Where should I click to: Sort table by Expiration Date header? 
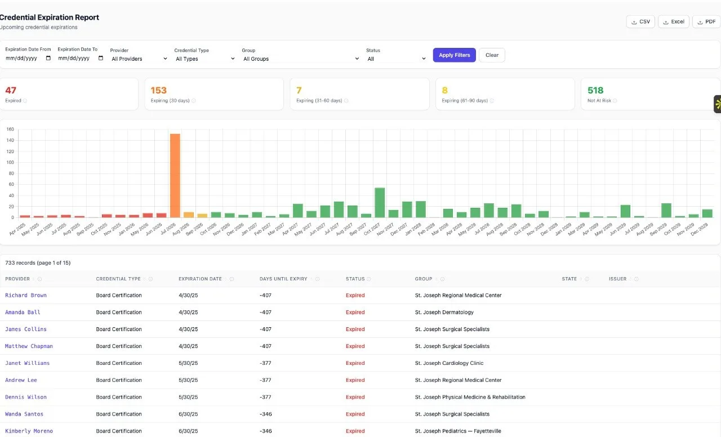click(200, 279)
